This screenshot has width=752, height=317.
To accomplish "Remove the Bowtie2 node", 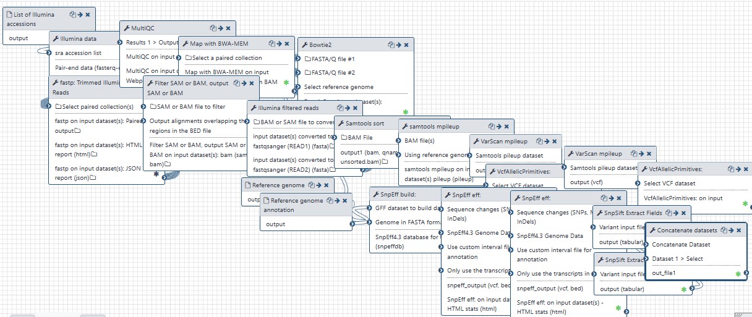I will pos(407,45).
